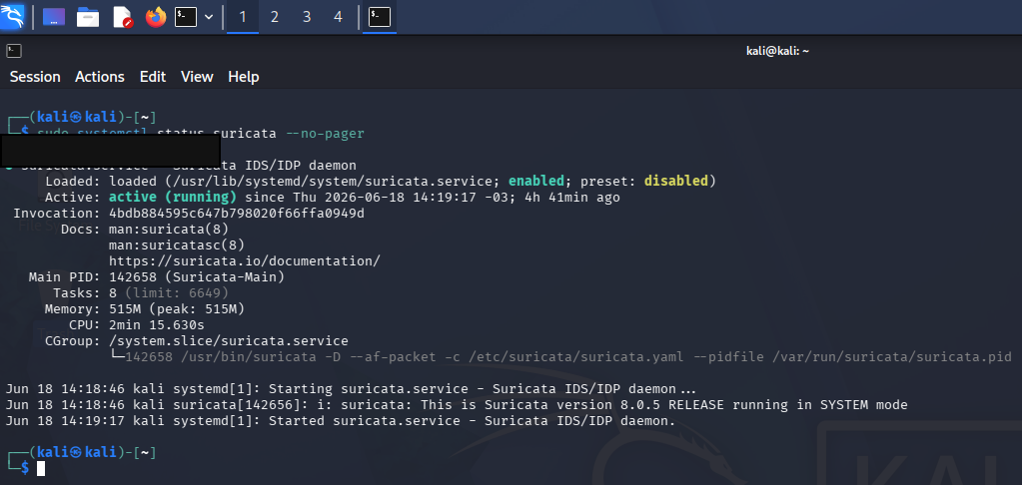Open the Session menu
This screenshot has height=485, width=1022.
pos(35,77)
